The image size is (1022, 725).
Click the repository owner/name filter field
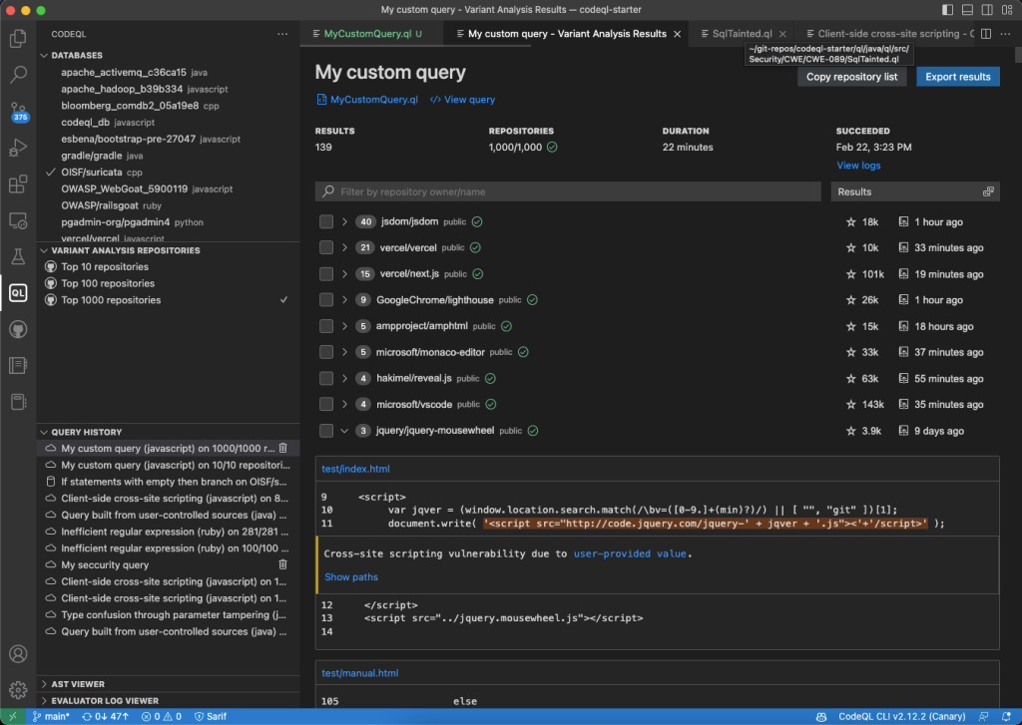click(x=569, y=191)
